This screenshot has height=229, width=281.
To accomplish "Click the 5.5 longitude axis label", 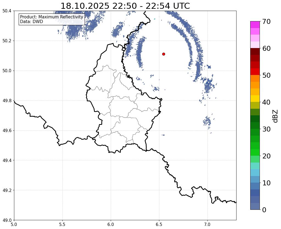I will coord(62,225).
